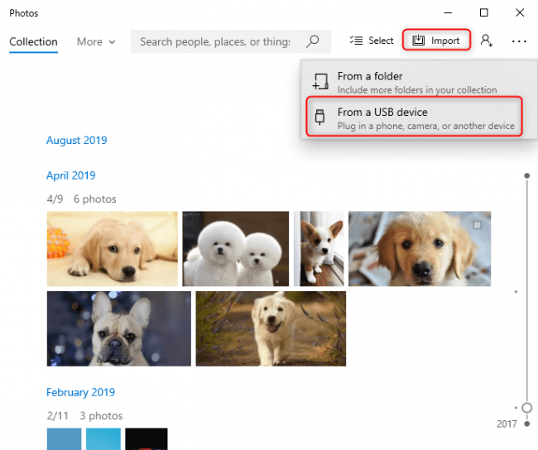
Task: Click the search magnifier icon
Action: pyautogui.click(x=313, y=41)
